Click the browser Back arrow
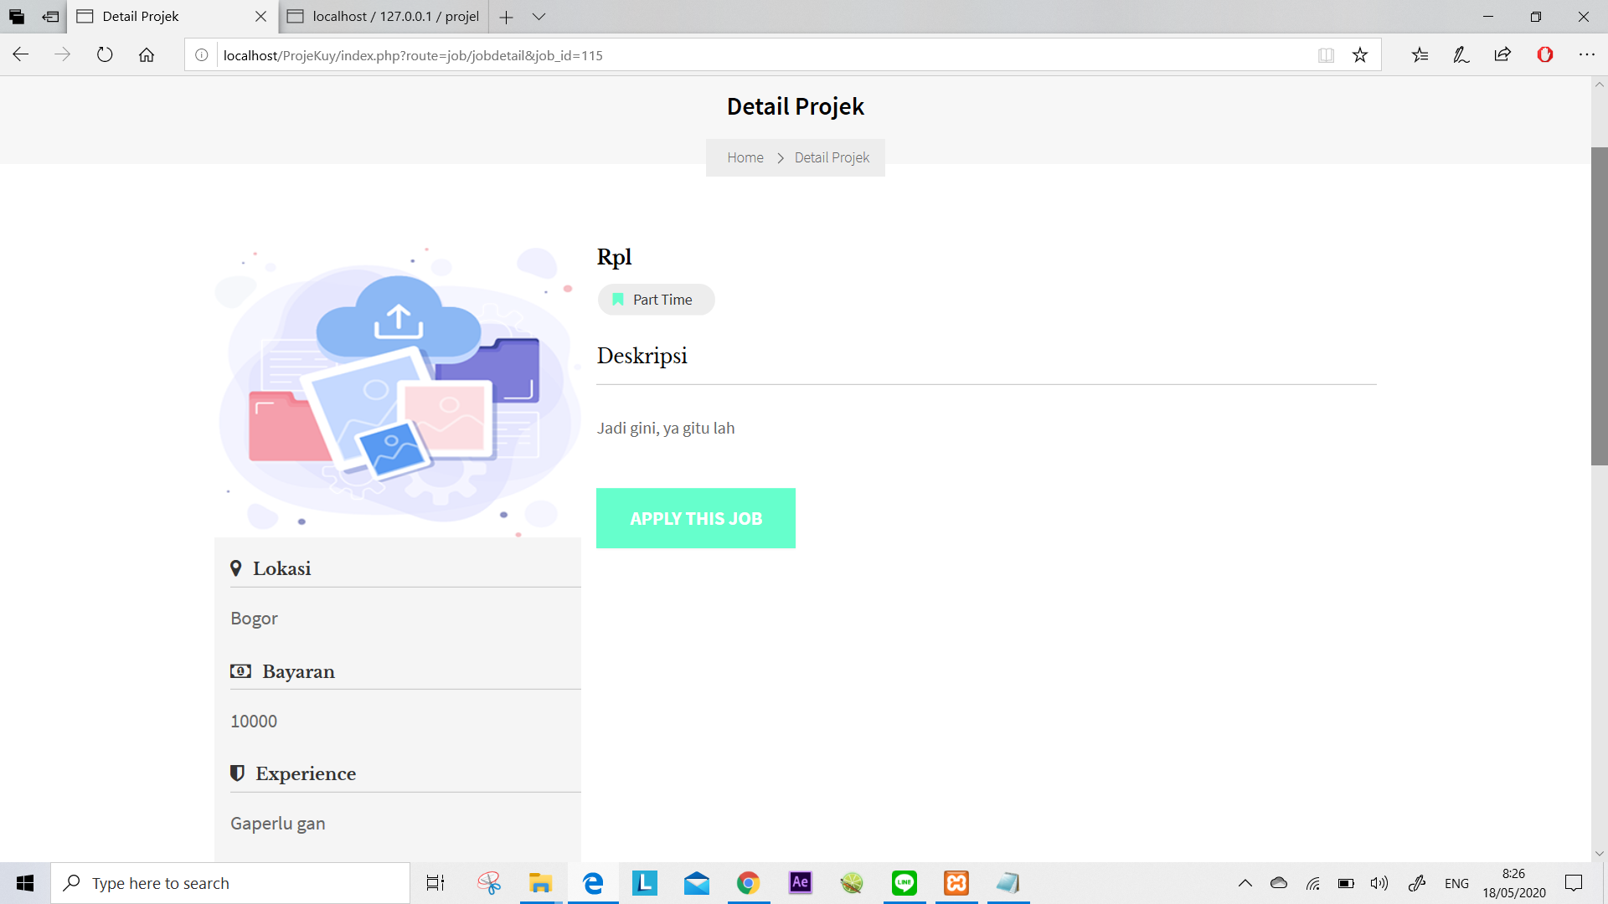Image resolution: width=1608 pixels, height=904 pixels. pyautogui.click(x=21, y=55)
